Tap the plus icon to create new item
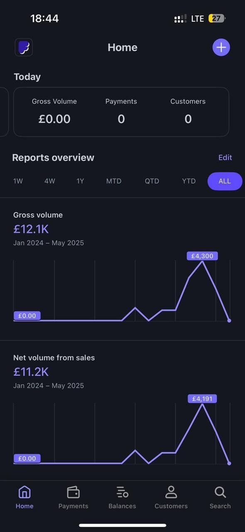The width and height of the screenshot is (245, 532). coord(221,47)
